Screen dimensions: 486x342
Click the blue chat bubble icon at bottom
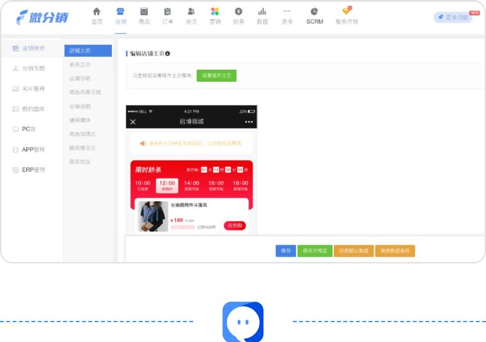coord(243,322)
